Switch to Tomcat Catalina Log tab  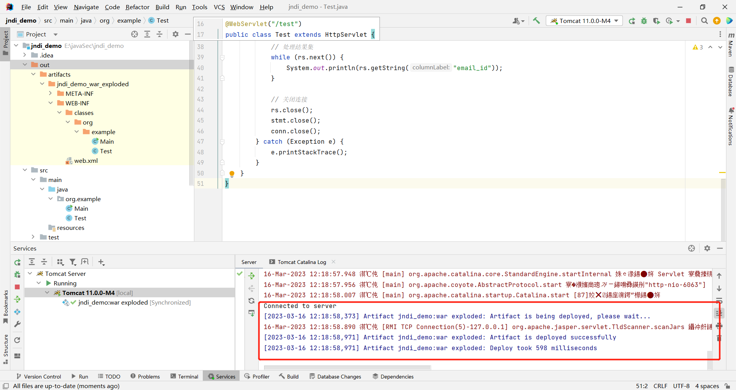[x=302, y=262]
